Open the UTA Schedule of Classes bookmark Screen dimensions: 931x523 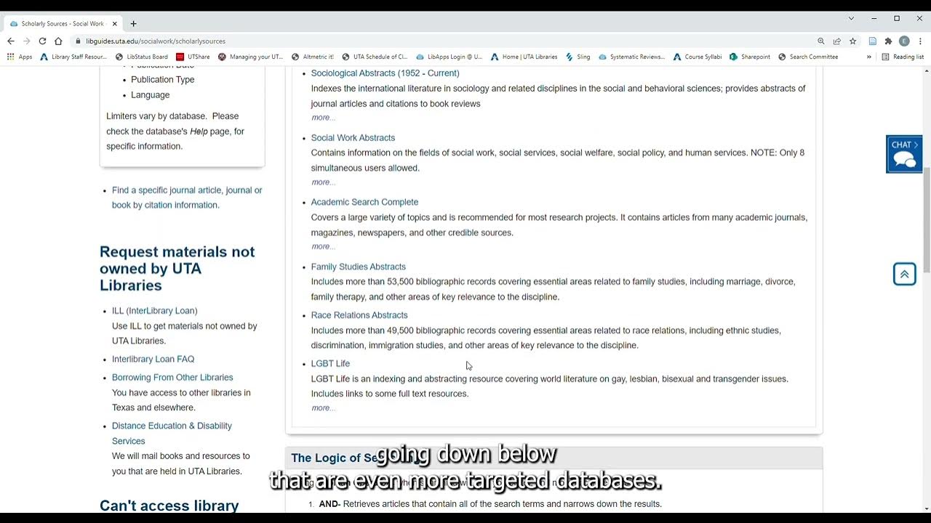[x=375, y=57]
